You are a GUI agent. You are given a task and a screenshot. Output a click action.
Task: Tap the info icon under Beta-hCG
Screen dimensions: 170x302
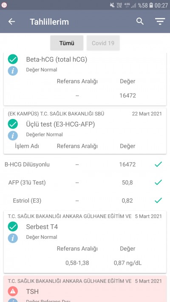click(x=13, y=71)
